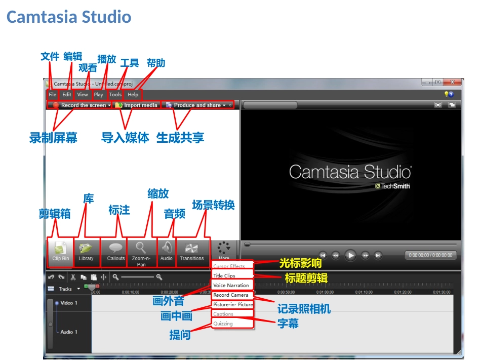
Task: Click the Play button in the preview
Action: pos(350,255)
